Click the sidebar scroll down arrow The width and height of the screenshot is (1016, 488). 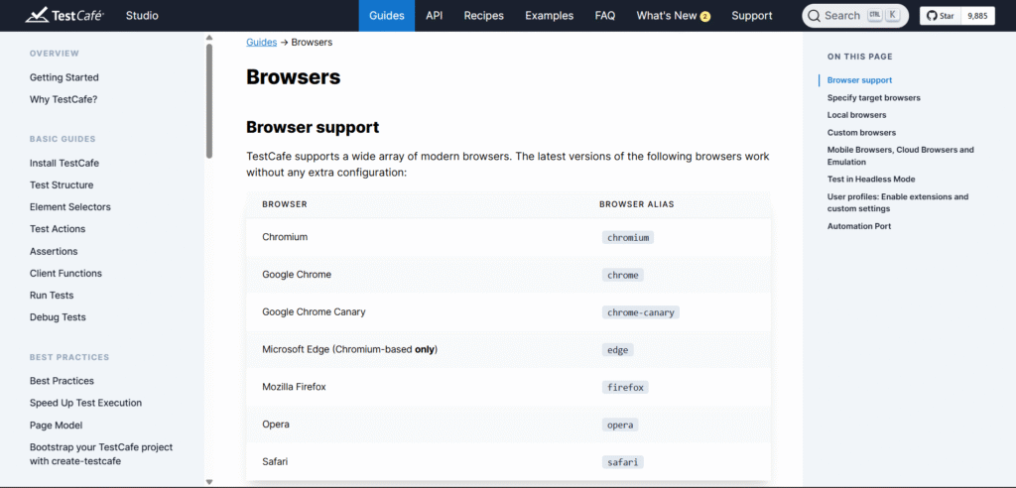coord(208,481)
